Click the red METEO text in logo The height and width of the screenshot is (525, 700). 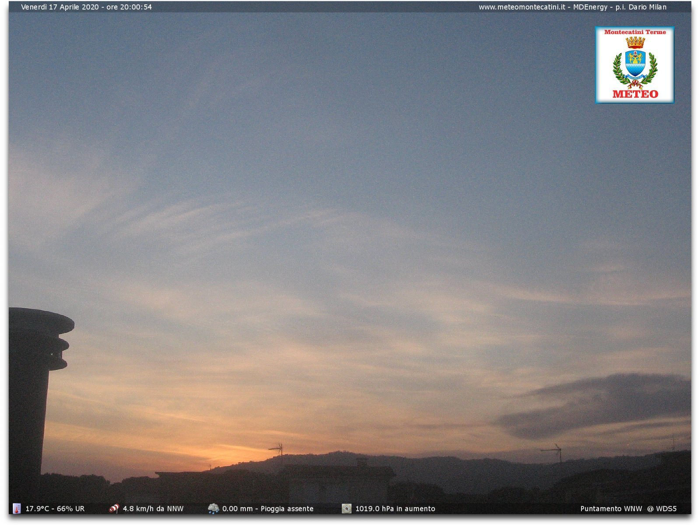pos(635,94)
